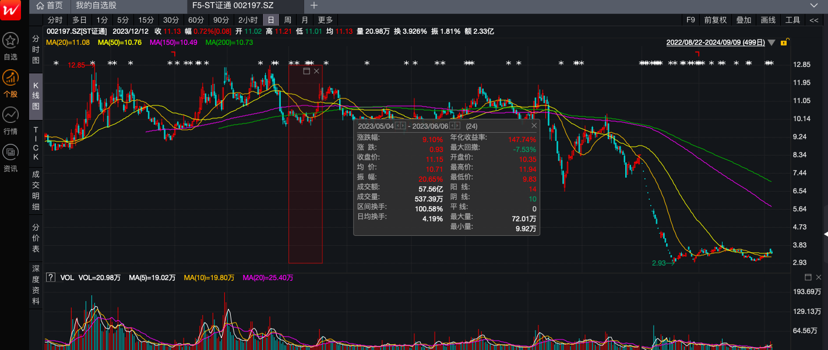828x350 pixels.
Task: Open the 分价表 side tab
Action: click(x=36, y=238)
